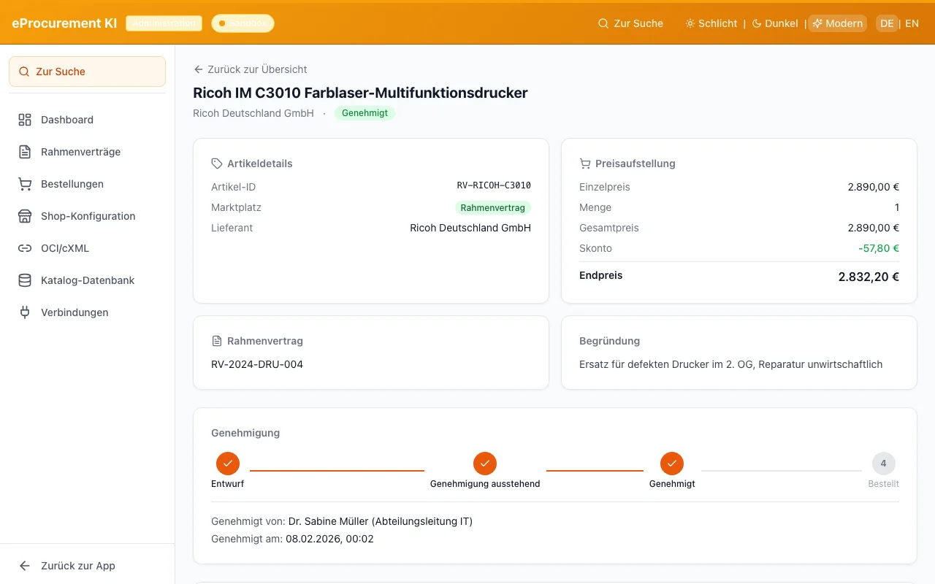
Task: Select Rahmenverträge in the sidebar
Action: (x=84, y=152)
